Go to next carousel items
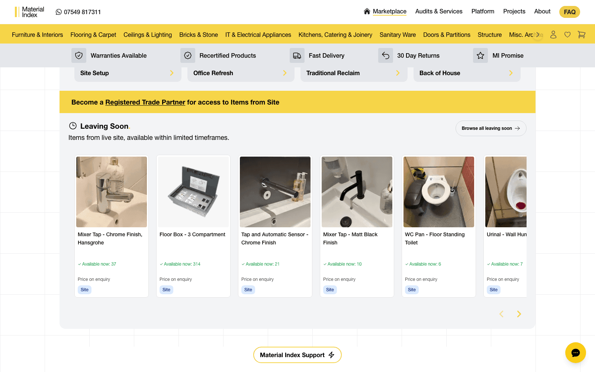 pyautogui.click(x=519, y=314)
